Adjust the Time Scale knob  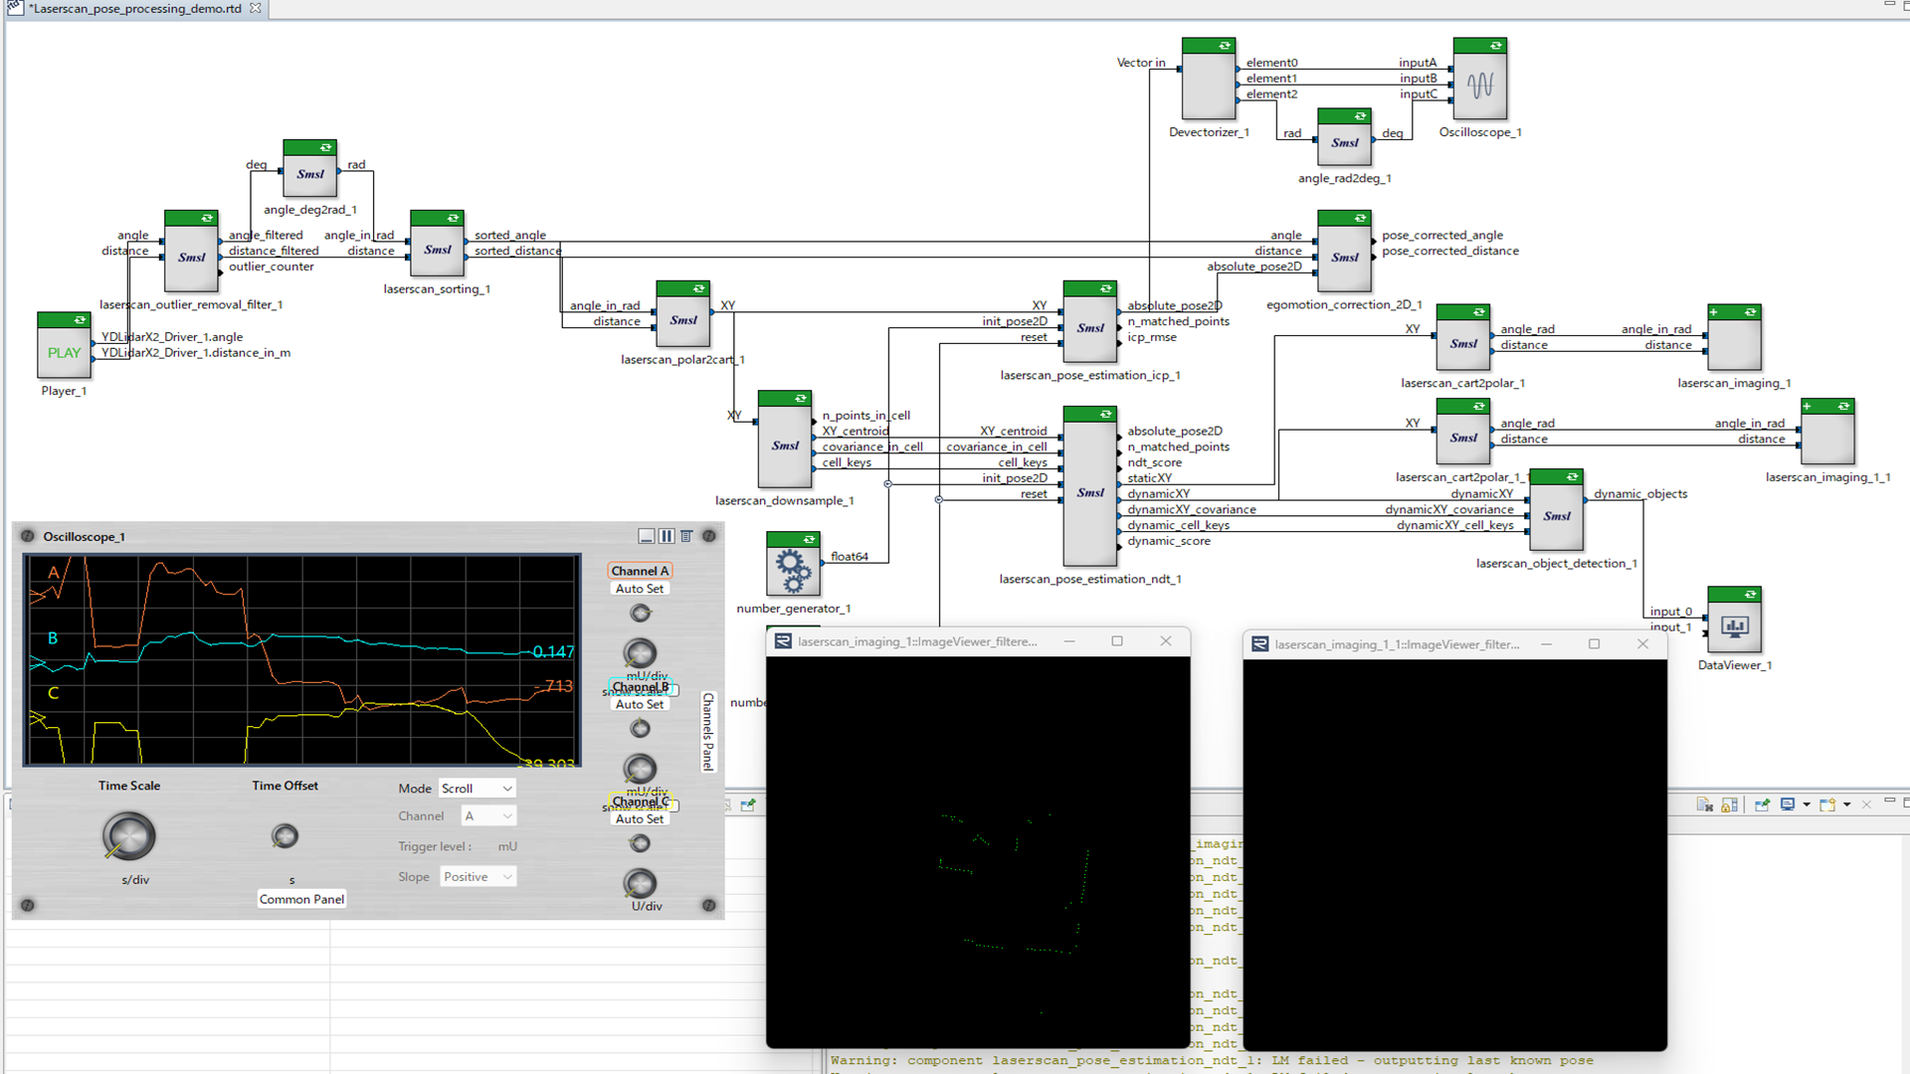[129, 836]
